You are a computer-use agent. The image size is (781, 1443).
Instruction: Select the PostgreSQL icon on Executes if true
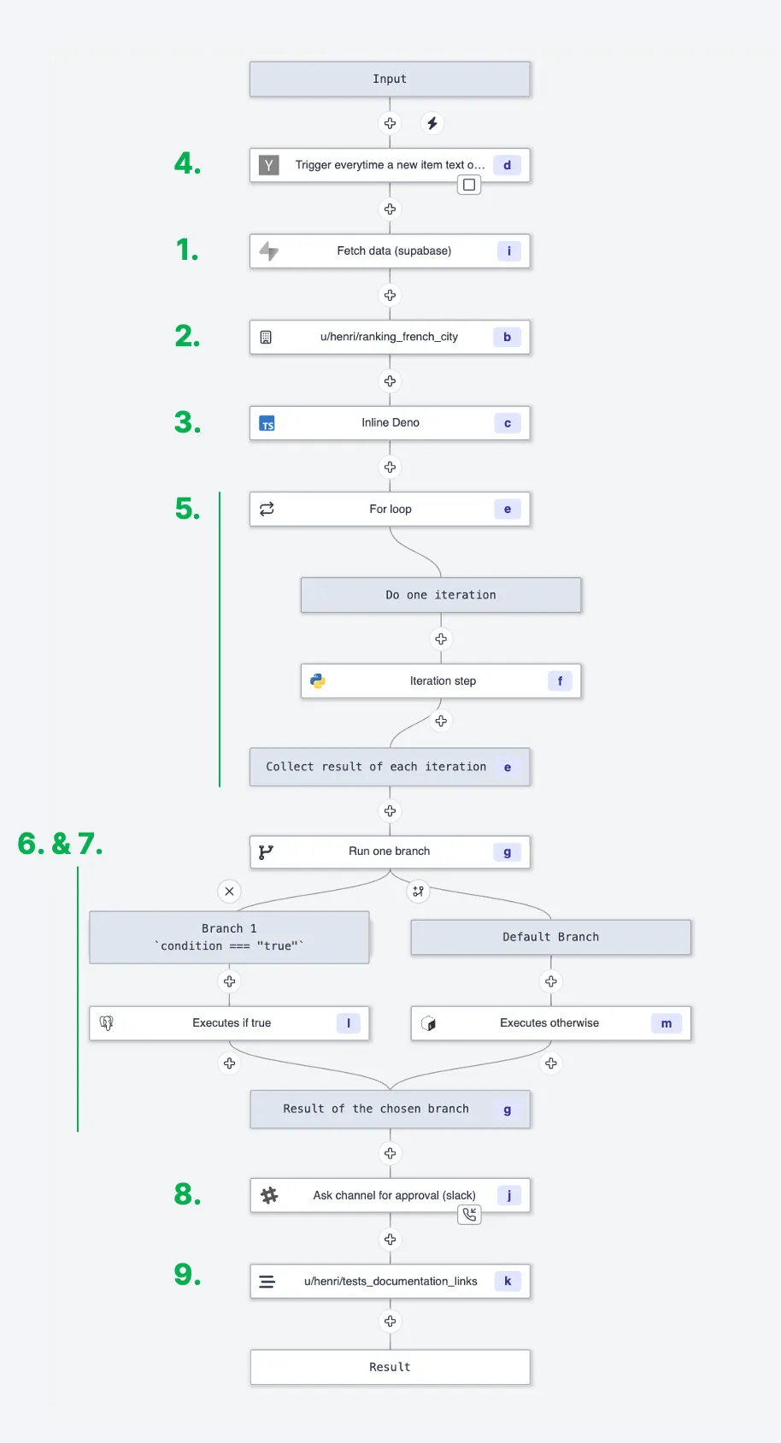click(x=107, y=1022)
